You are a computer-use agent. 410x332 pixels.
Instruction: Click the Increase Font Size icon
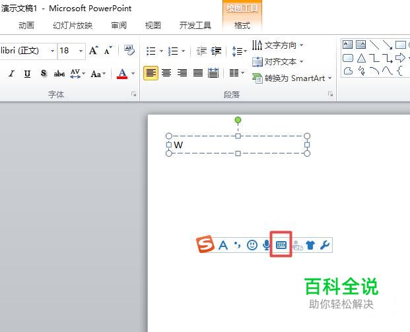coord(93,50)
